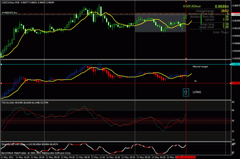Select the swap short value '1.00'
Viewport: 240px width, 159px height.
[x=226, y=27]
